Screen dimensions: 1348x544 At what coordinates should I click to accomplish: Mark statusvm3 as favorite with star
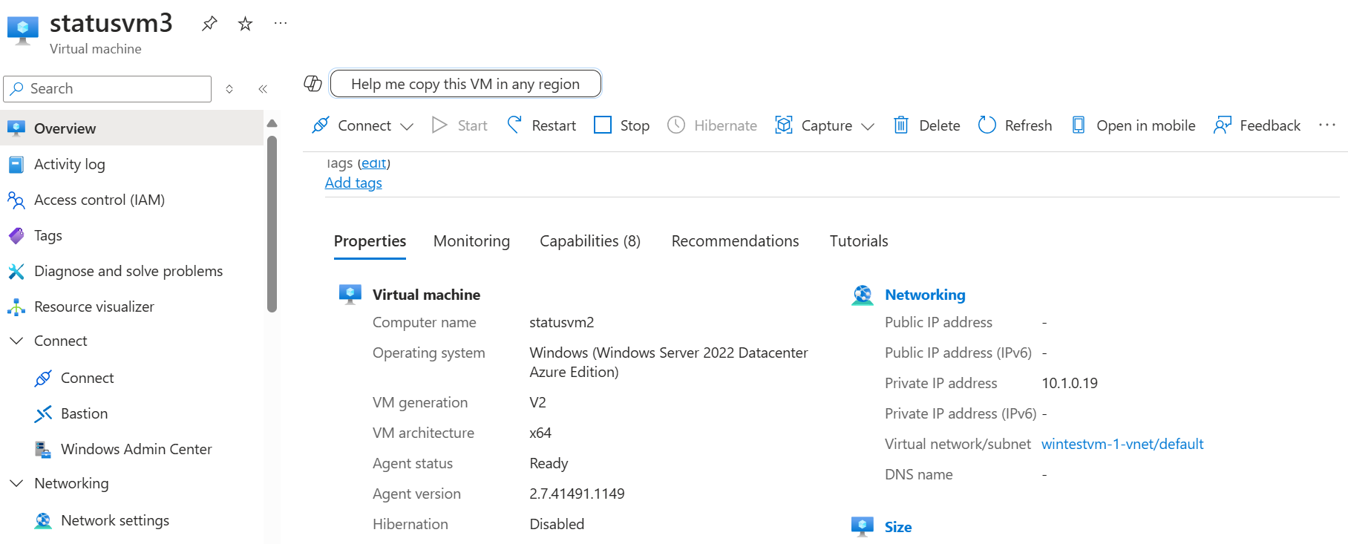(245, 24)
